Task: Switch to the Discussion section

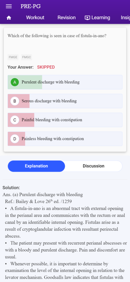Action: coord(93,166)
